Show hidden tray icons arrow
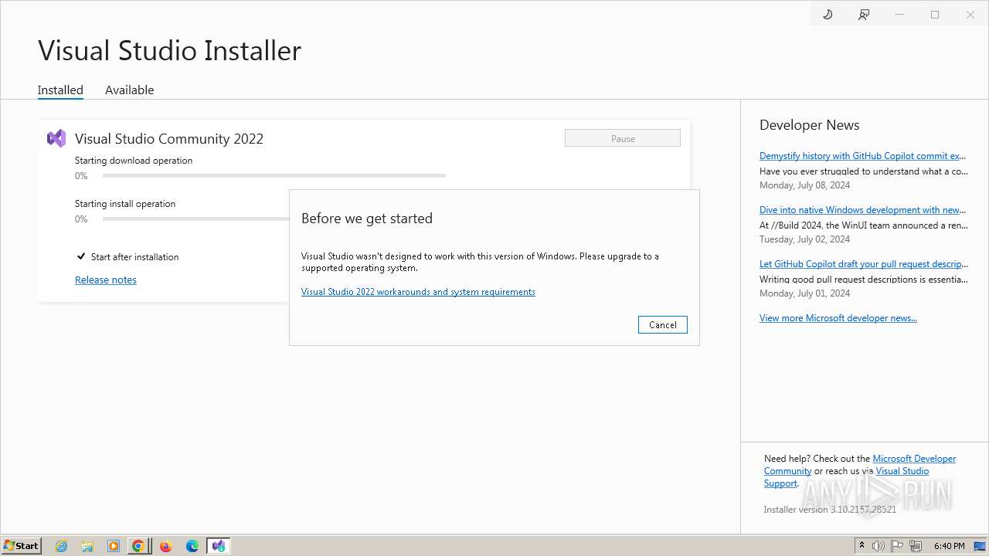 click(x=862, y=546)
